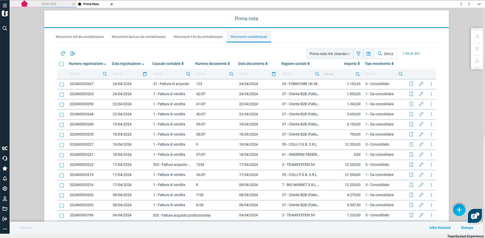The image size is (485, 238).
Task: Go to the home tab icon
Action: (x=25, y=4)
